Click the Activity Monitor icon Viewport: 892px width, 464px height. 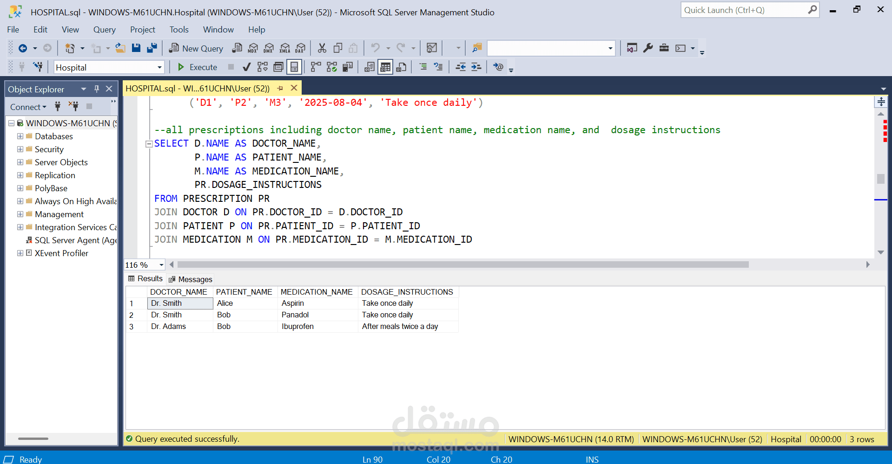tap(432, 48)
